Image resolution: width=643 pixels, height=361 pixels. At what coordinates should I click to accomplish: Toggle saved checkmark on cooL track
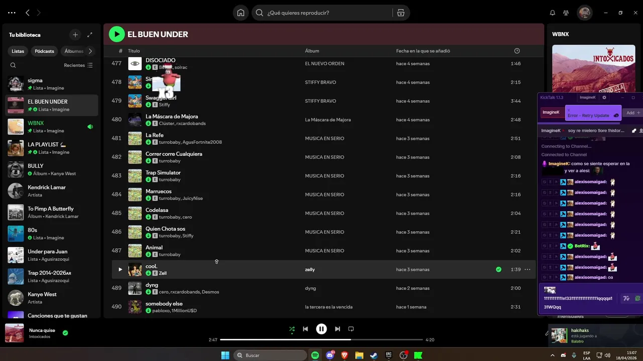(x=498, y=269)
